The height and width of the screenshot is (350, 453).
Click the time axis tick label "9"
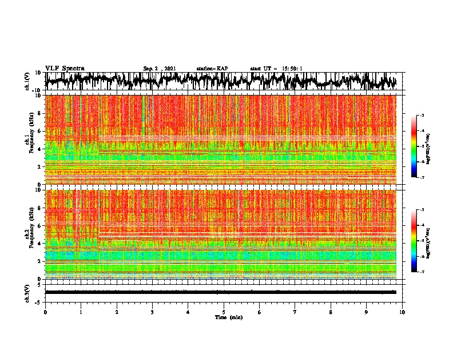pyautogui.click(x=366, y=312)
